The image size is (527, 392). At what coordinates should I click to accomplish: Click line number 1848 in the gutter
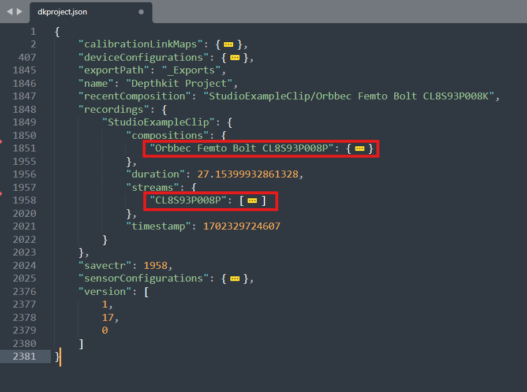(24, 109)
